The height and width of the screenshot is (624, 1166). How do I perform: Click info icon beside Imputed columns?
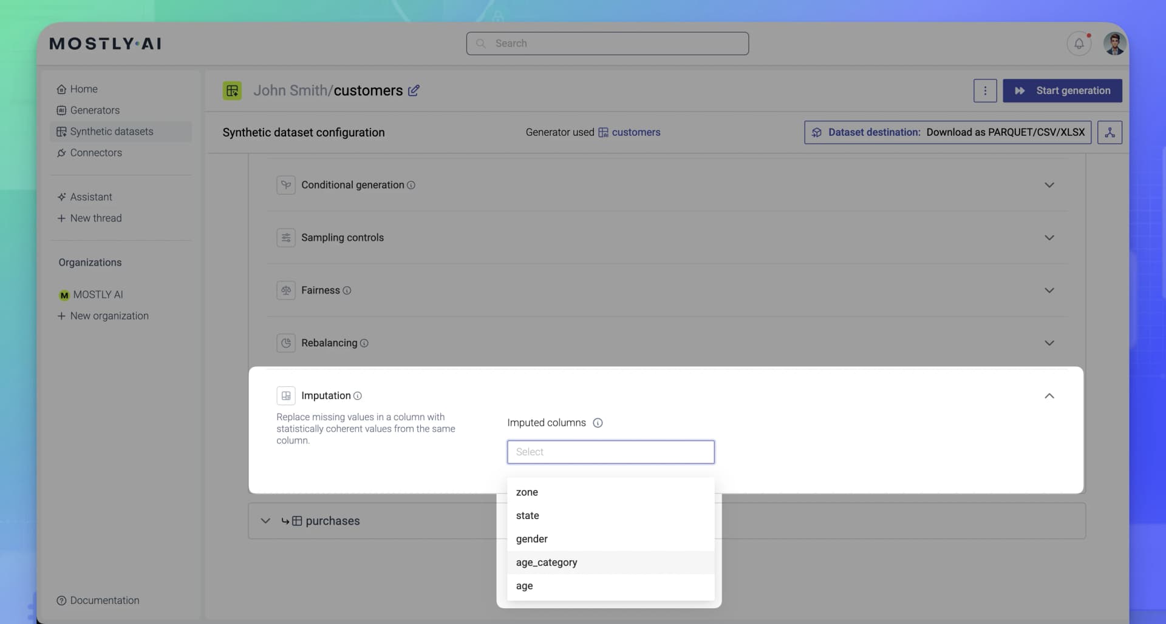tap(598, 423)
